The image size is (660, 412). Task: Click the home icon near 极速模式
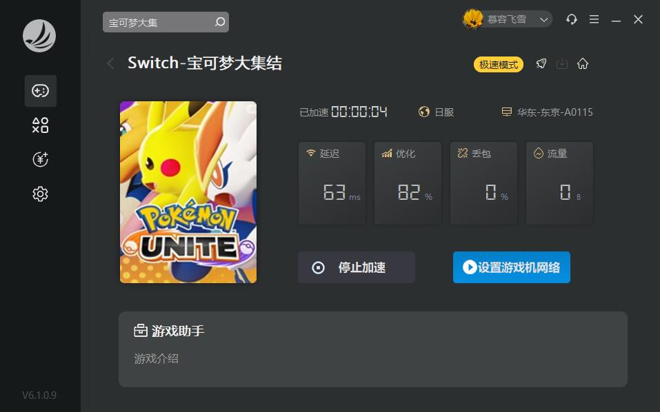pyautogui.click(x=583, y=64)
